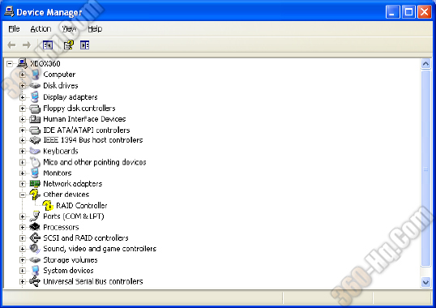The image size is (436, 308).
Task: Click the Disk drives icon
Action: tap(35, 86)
